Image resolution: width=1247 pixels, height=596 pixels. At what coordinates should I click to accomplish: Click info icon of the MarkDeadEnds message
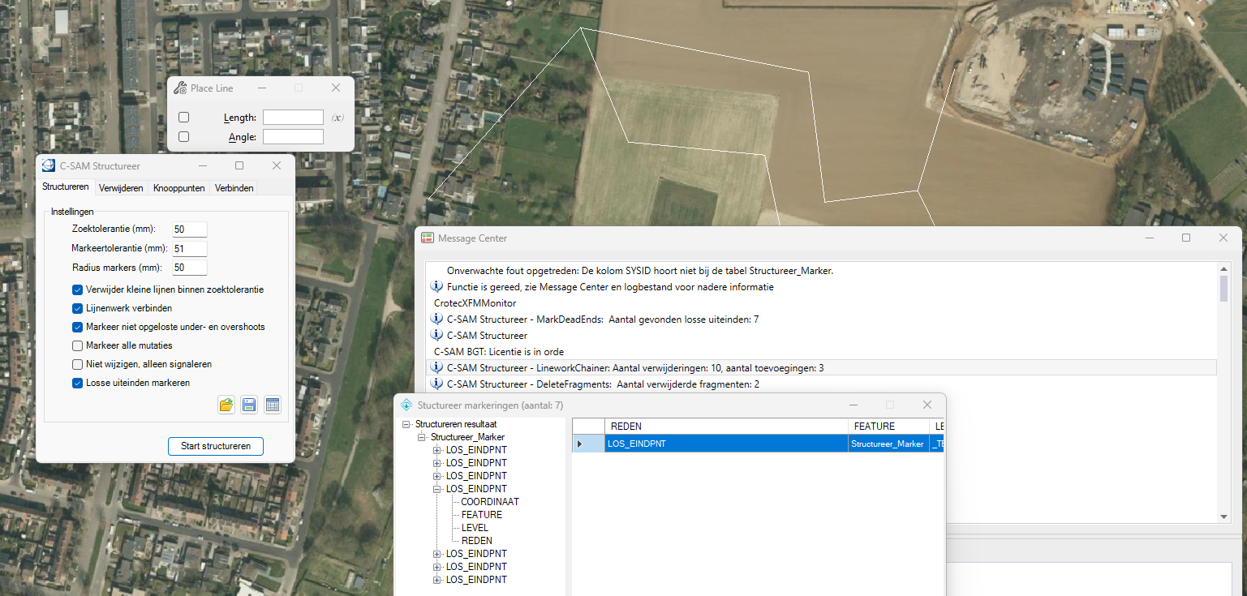click(436, 319)
